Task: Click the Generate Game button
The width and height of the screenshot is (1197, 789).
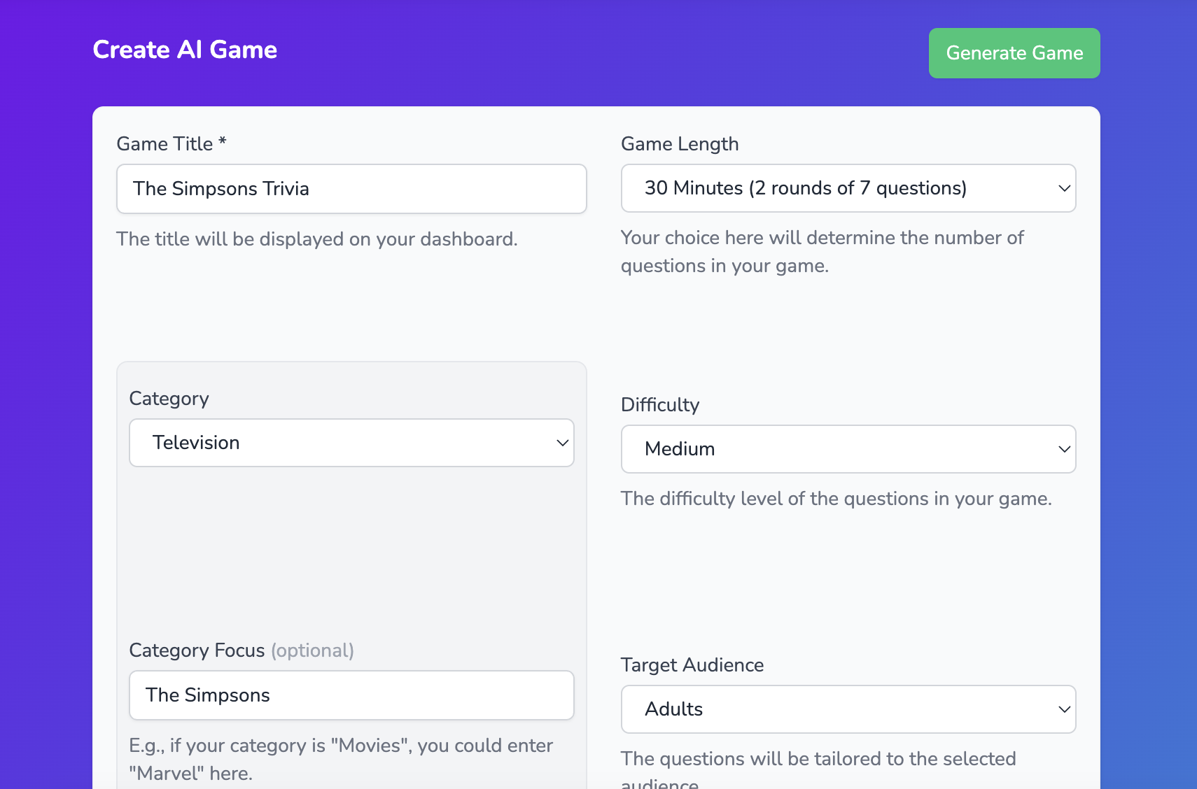Action: click(1014, 53)
